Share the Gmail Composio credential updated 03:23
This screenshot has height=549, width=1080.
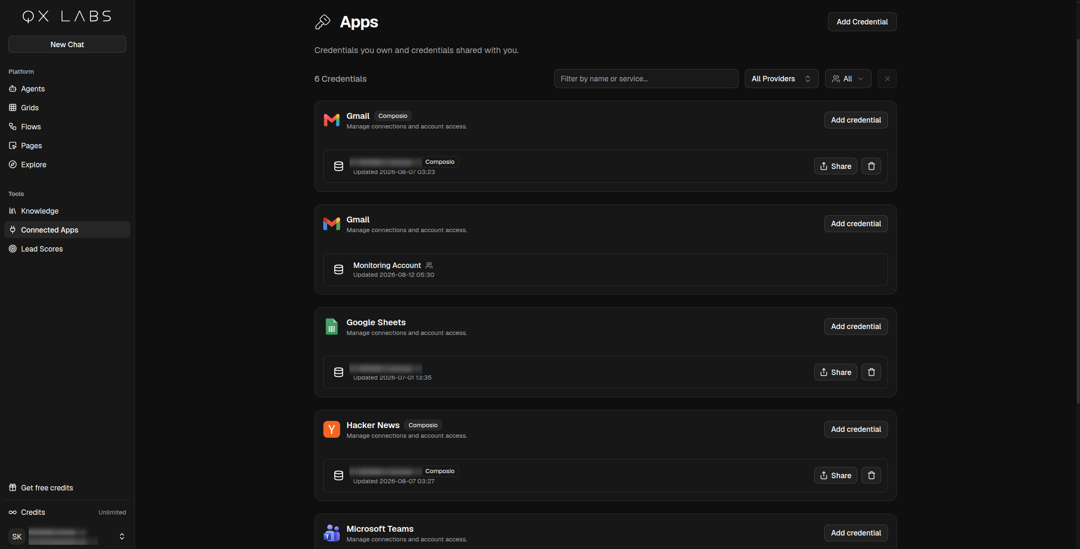pos(835,166)
